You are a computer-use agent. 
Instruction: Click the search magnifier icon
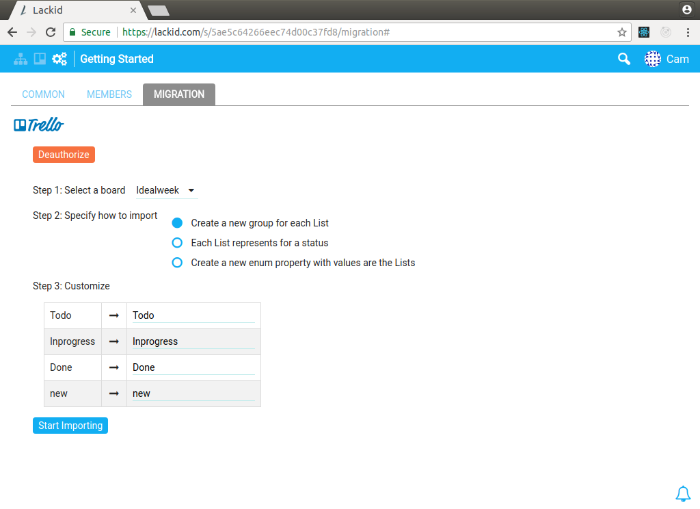tap(623, 59)
